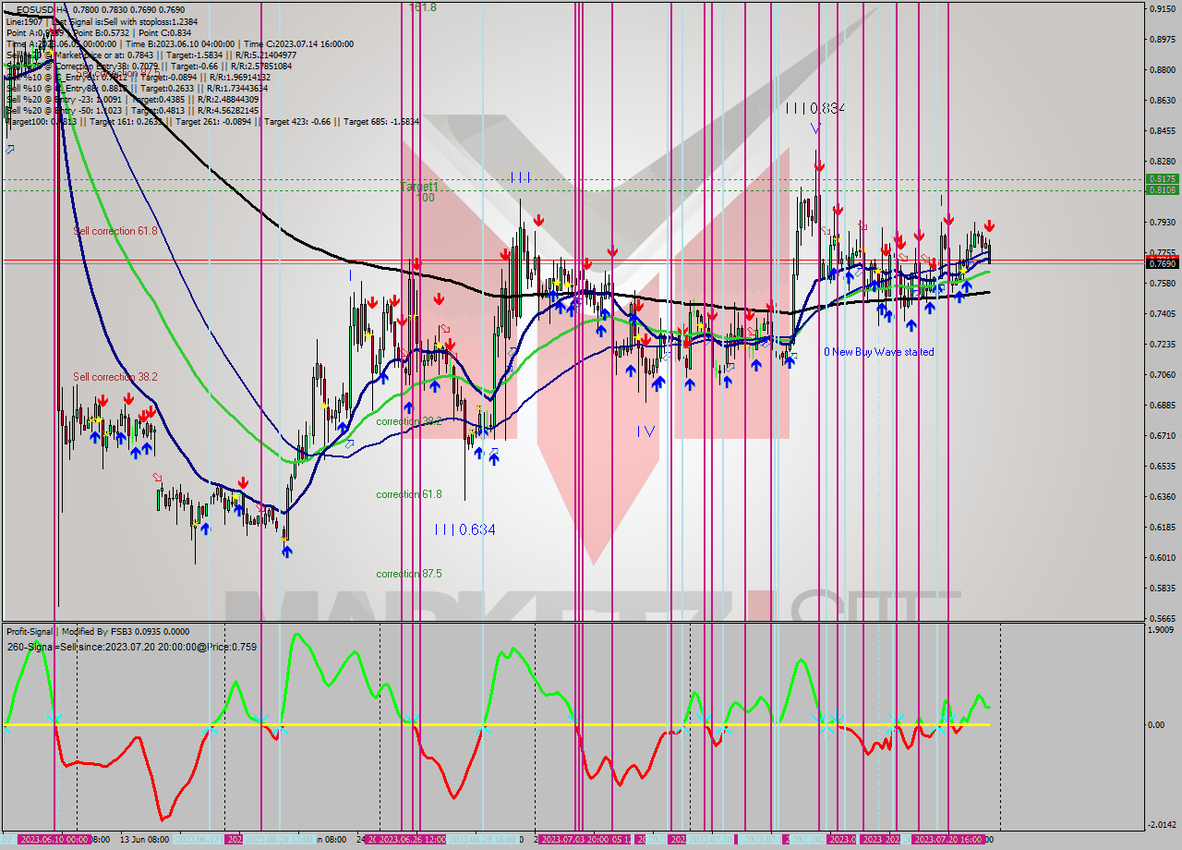Click the 'Time C:2023.07.14 16:00:00' text
Viewport: 1182px width, 850px height.
click(299, 43)
